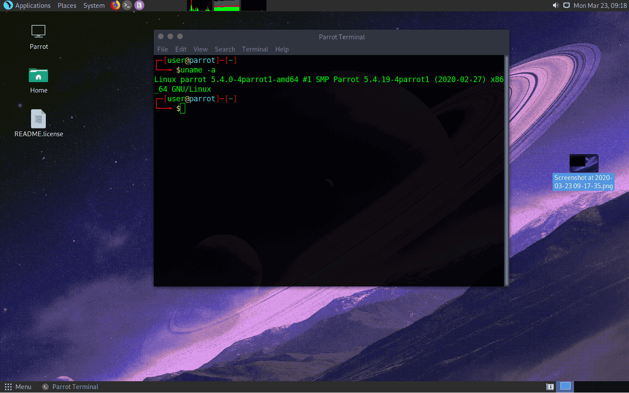Open the network monitor graph in the panel
This screenshot has width=629, height=393.
click(254, 6)
